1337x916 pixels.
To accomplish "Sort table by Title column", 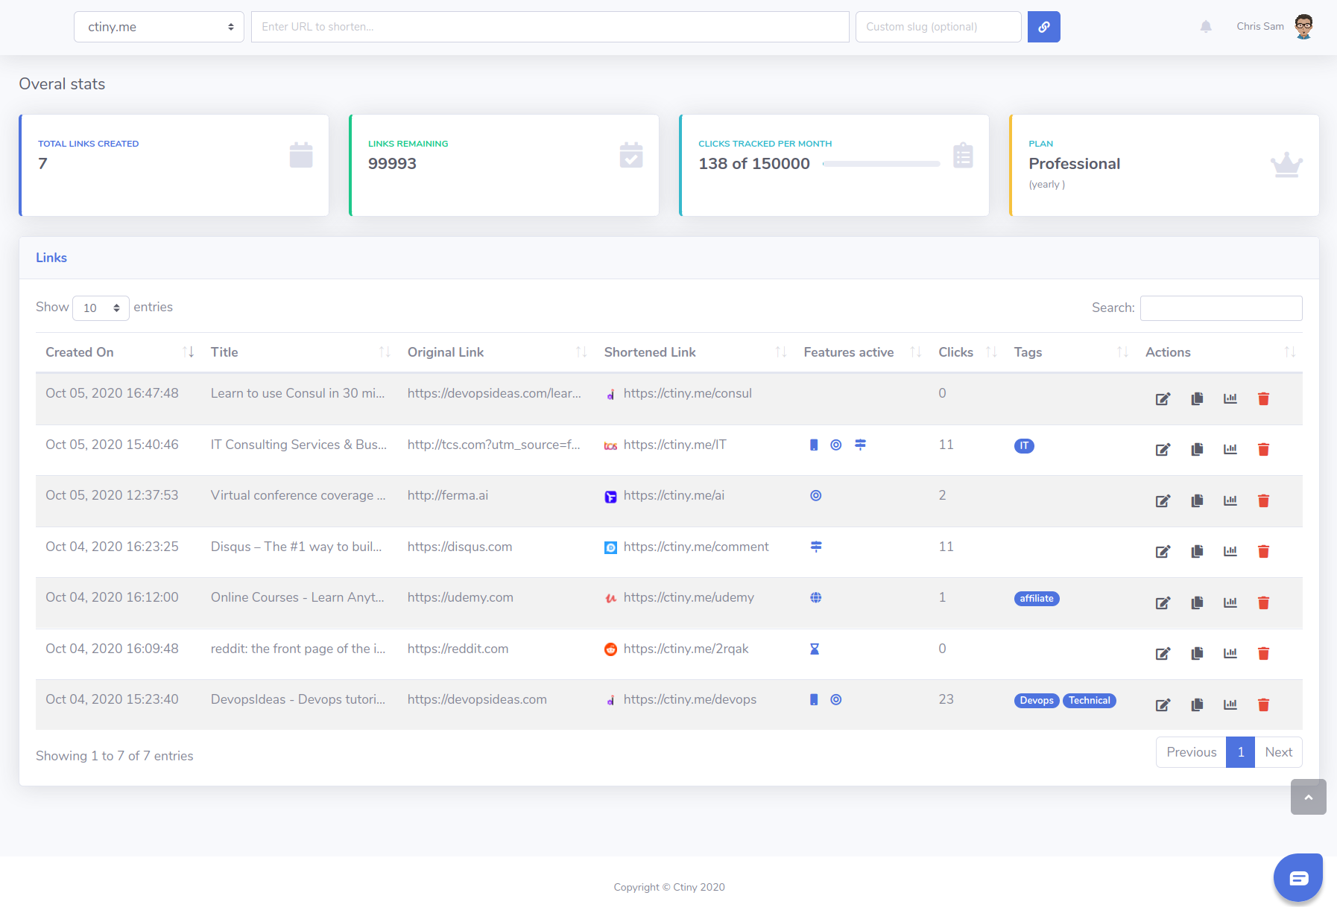I will tap(300, 352).
